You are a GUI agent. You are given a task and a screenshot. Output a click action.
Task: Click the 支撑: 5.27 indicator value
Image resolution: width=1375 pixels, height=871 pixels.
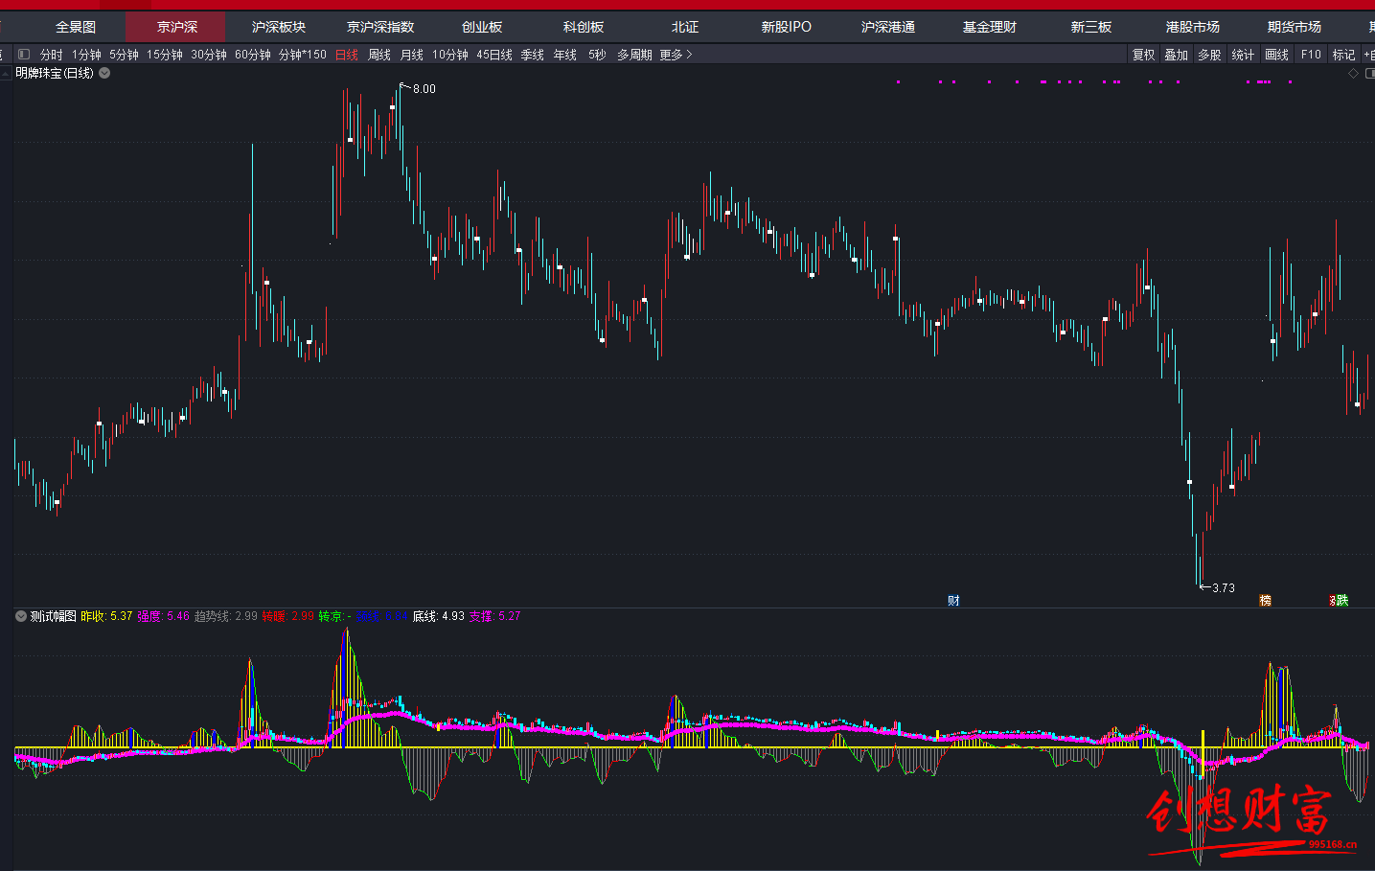coord(494,616)
